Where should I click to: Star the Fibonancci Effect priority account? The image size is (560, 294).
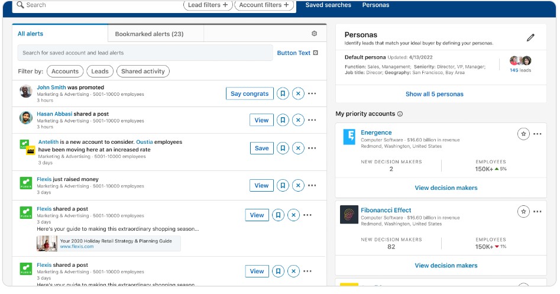coord(523,212)
